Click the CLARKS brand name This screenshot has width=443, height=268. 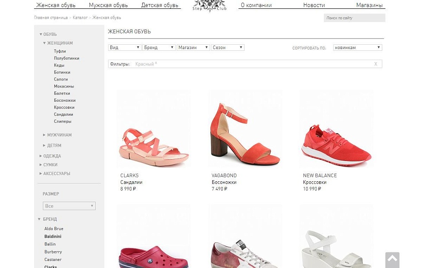(x=129, y=175)
